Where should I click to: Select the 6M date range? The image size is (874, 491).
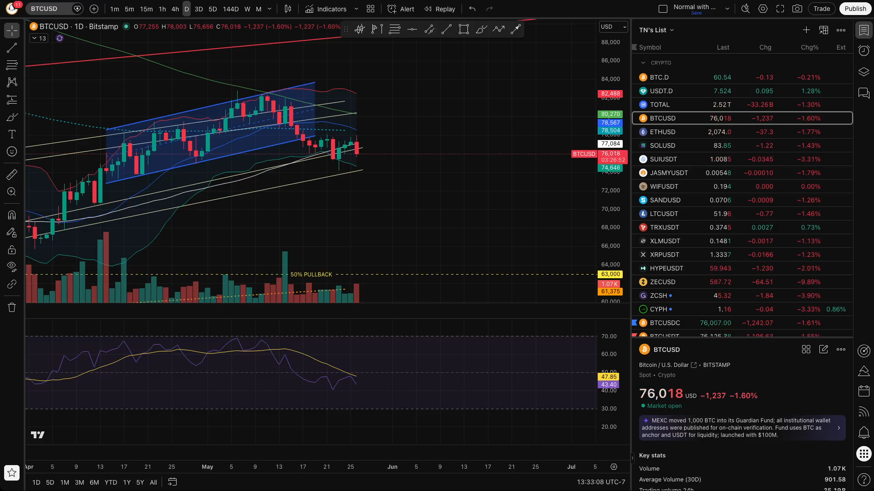[94, 482]
